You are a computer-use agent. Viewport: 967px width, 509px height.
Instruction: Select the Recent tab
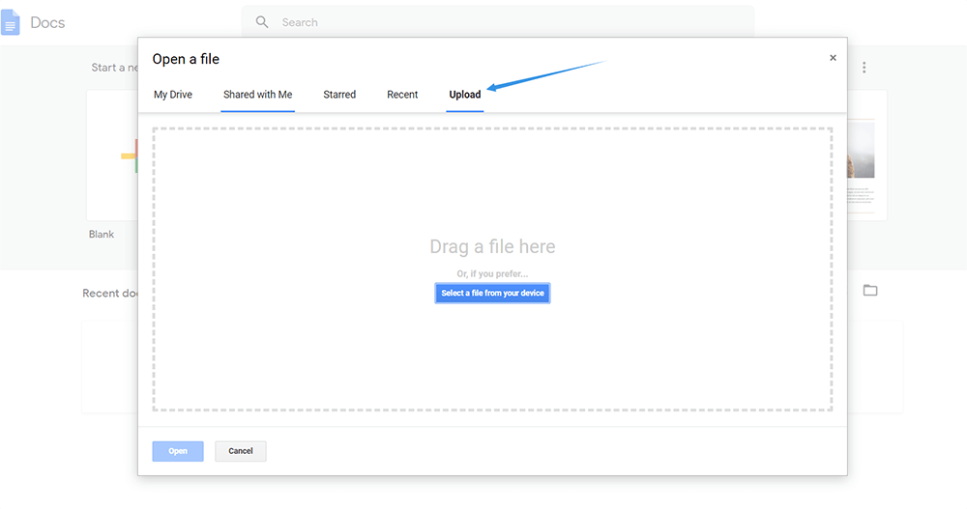(402, 95)
